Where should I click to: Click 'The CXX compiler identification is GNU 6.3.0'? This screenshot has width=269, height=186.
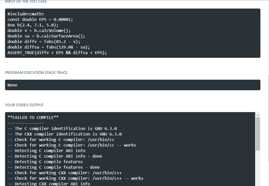[65, 134]
